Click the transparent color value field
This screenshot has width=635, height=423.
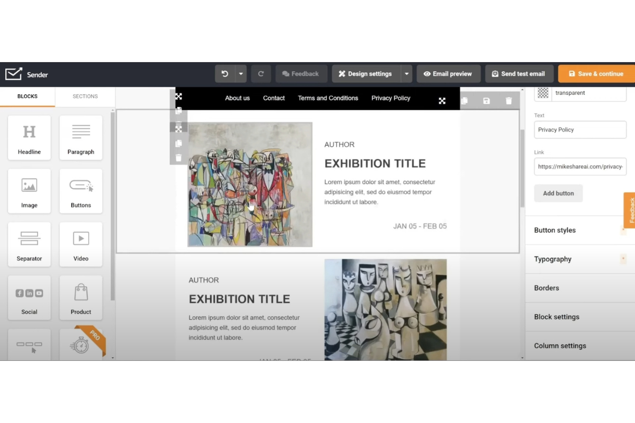(x=589, y=93)
